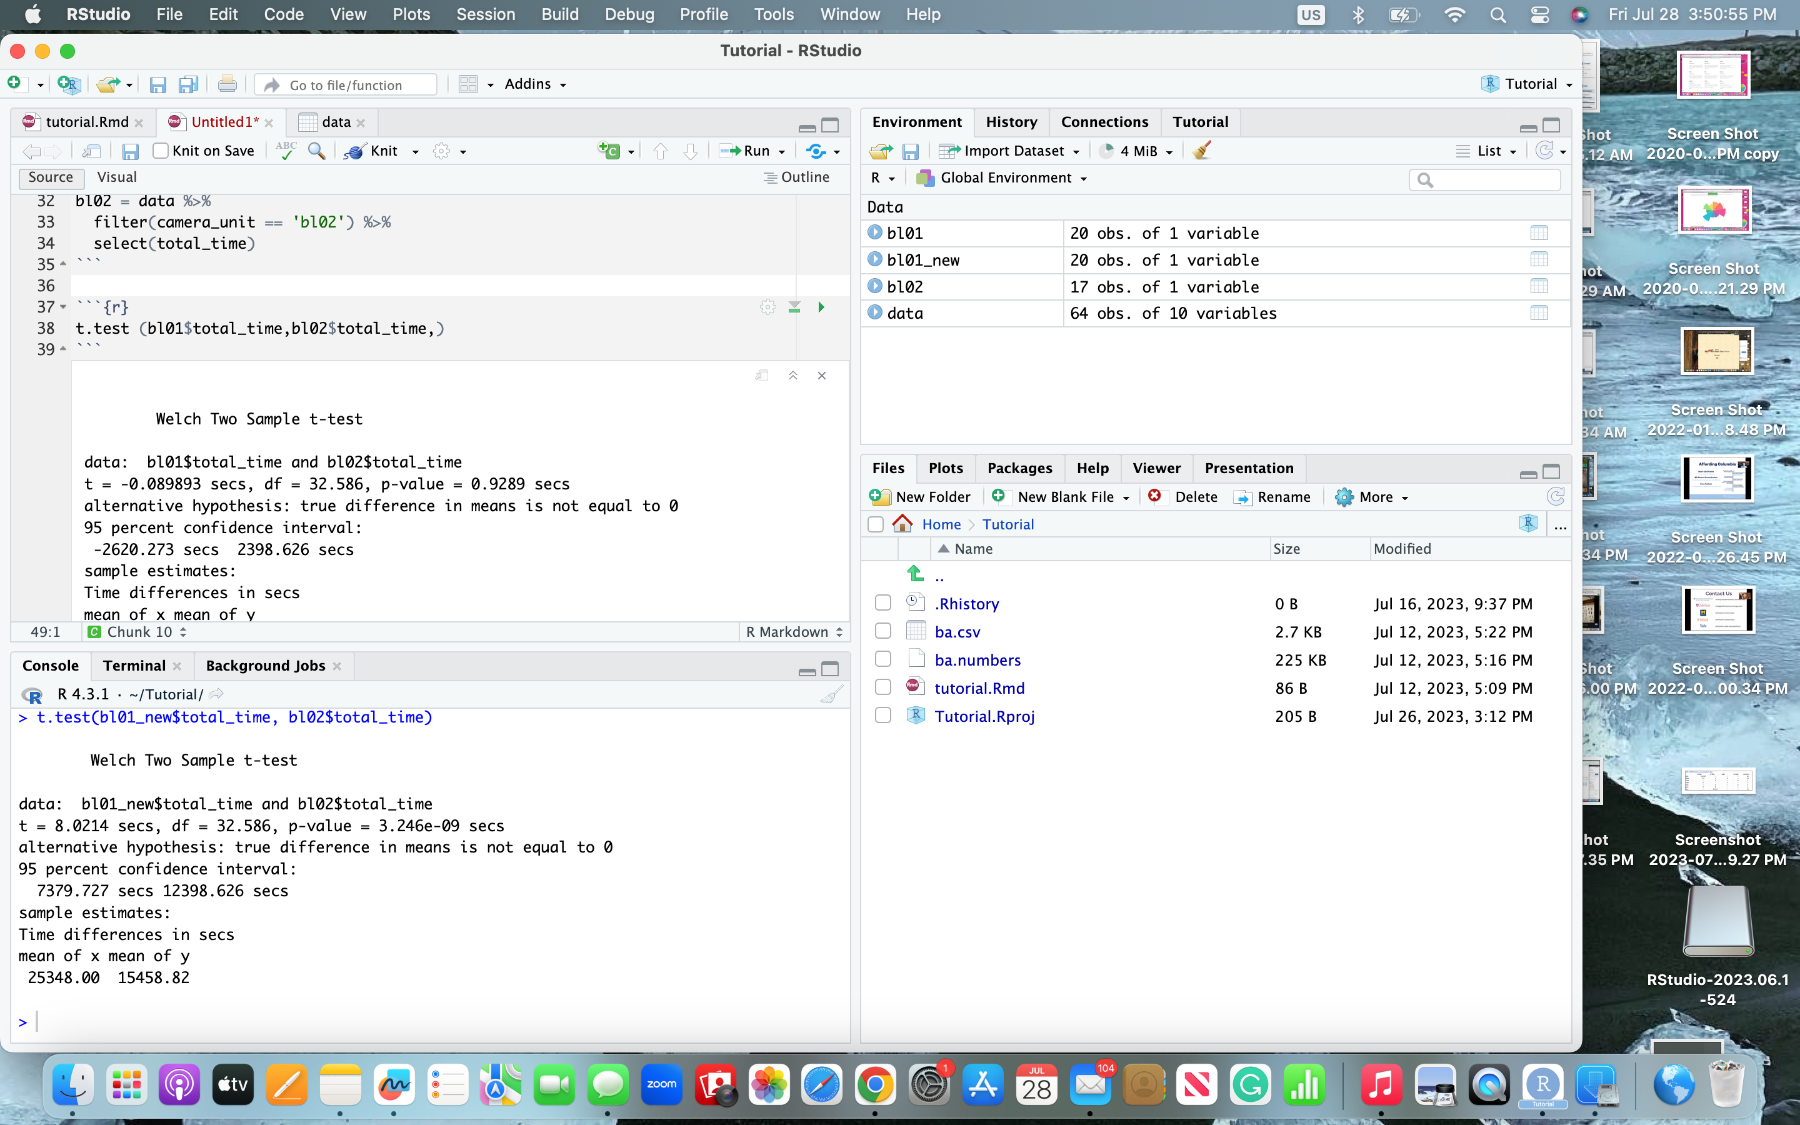
Task: Run current chunk green play icon
Action: click(x=821, y=306)
